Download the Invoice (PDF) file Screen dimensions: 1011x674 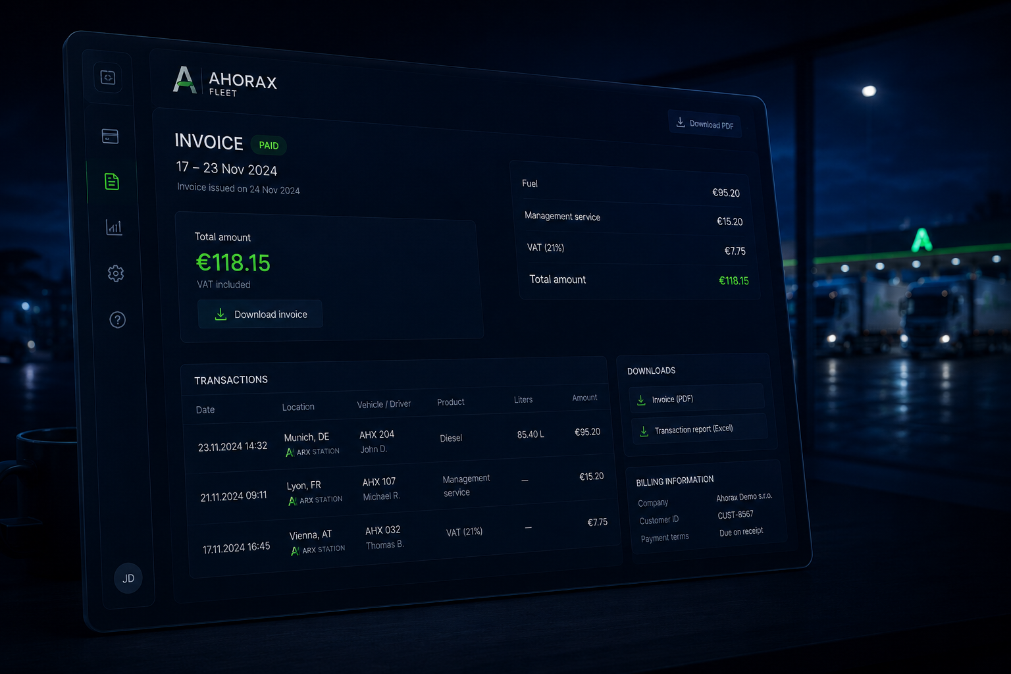[x=697, y=399]
